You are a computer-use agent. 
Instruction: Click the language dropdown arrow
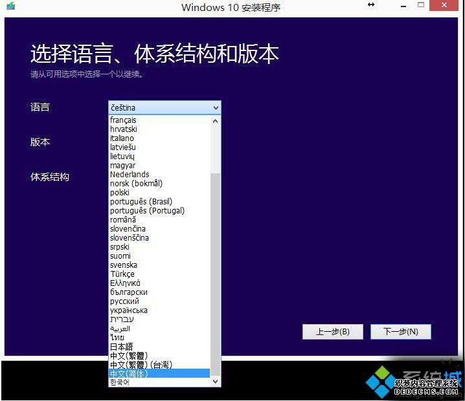[x=216, y=108]
